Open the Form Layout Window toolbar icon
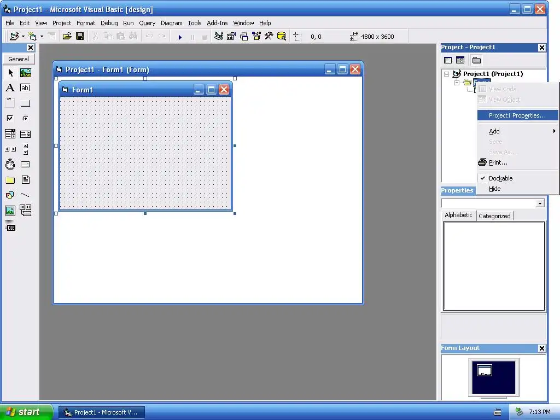The width and height of the screenshot is (560, 420). [x=244, y=36]
